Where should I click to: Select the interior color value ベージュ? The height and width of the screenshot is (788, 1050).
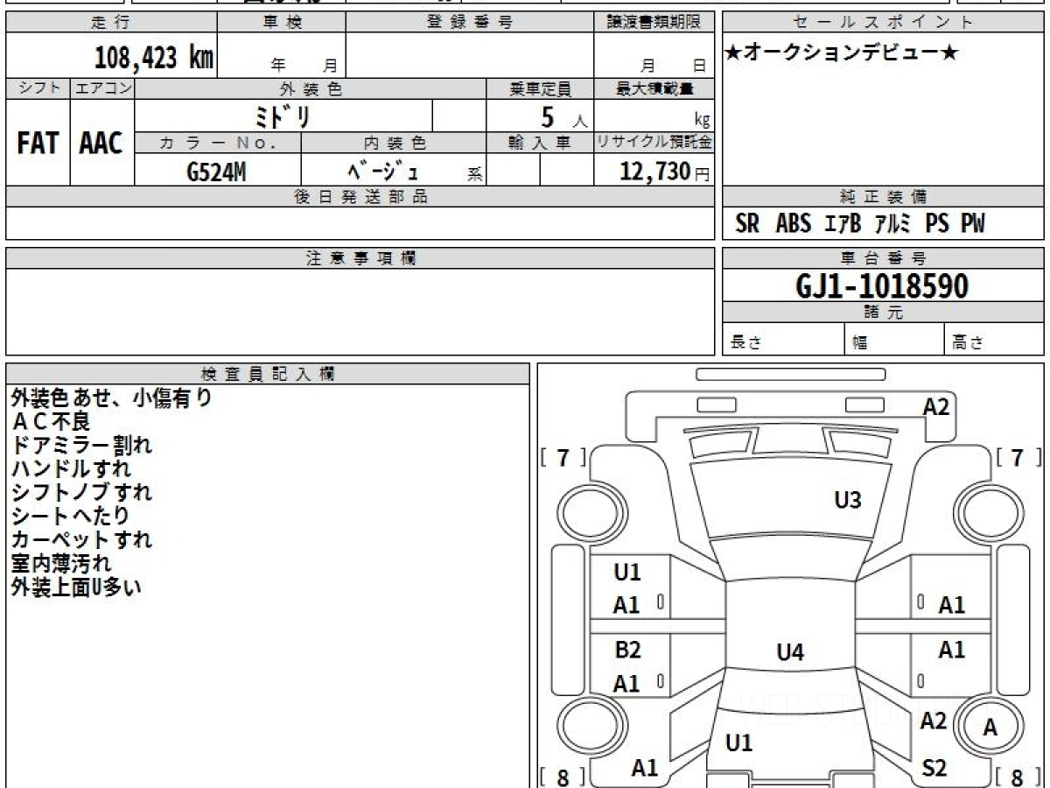coord(382,172)
